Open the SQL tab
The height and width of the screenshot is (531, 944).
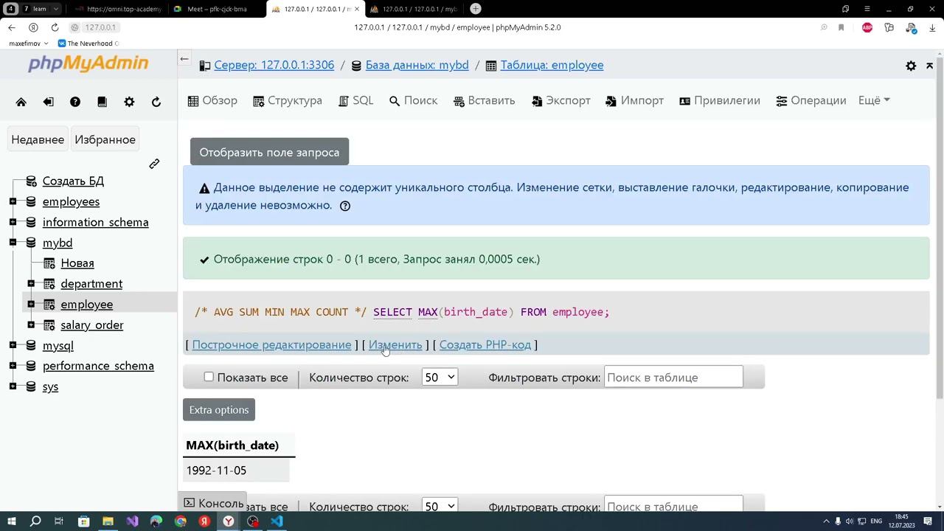[x=355, y=100]
